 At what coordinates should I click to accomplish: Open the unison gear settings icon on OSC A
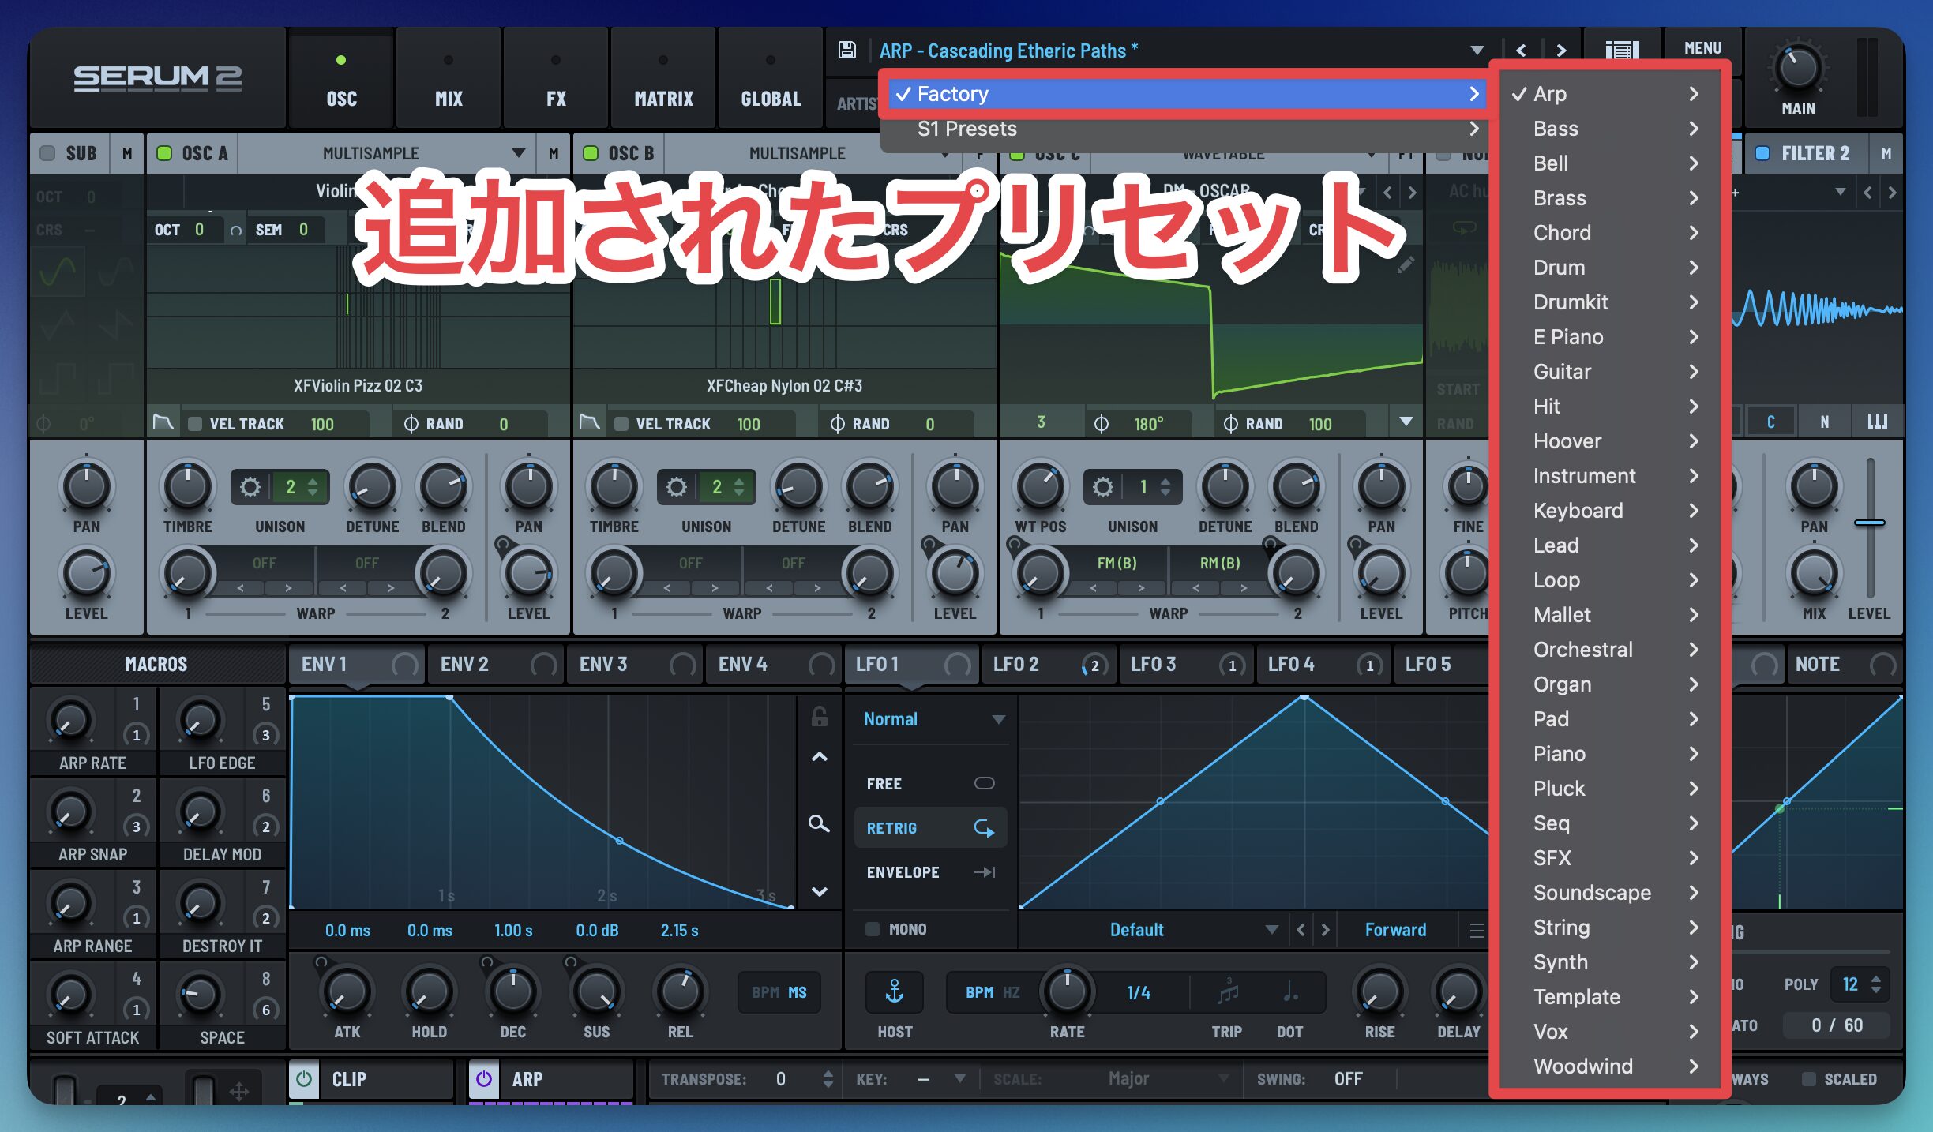click(250, 487)
